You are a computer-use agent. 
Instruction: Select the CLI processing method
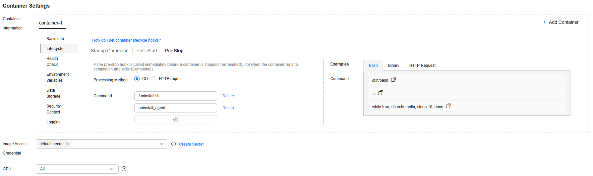(137, 79)
